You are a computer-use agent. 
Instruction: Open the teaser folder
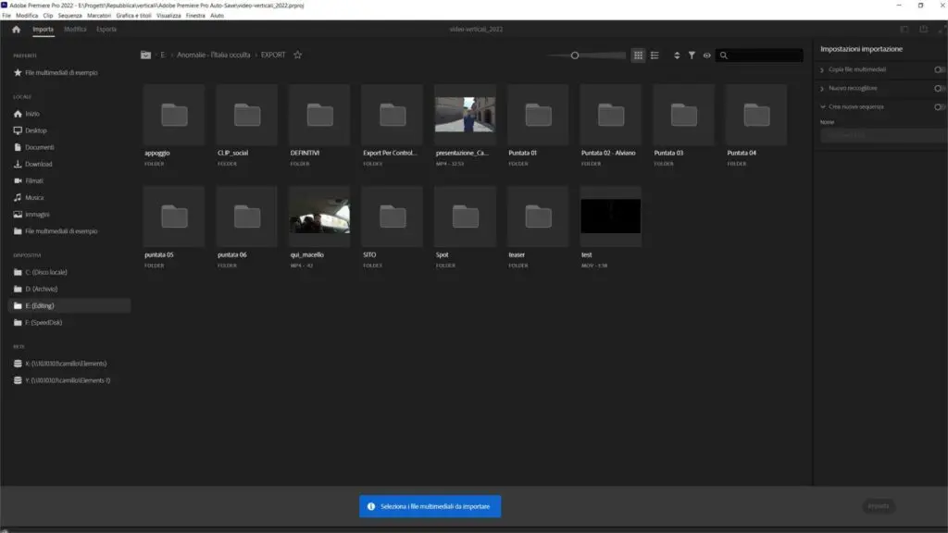[538, 217]
